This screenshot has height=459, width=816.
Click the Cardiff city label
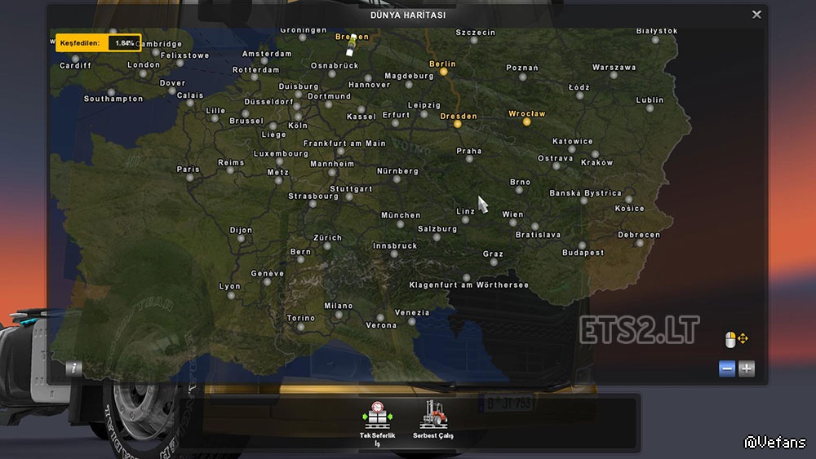(75, 65)
